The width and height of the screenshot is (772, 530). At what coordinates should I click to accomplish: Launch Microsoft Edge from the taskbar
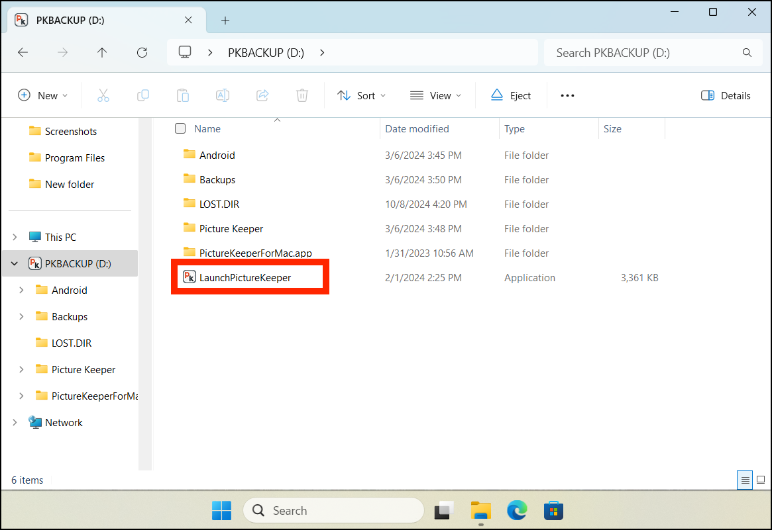click(517, 510)
